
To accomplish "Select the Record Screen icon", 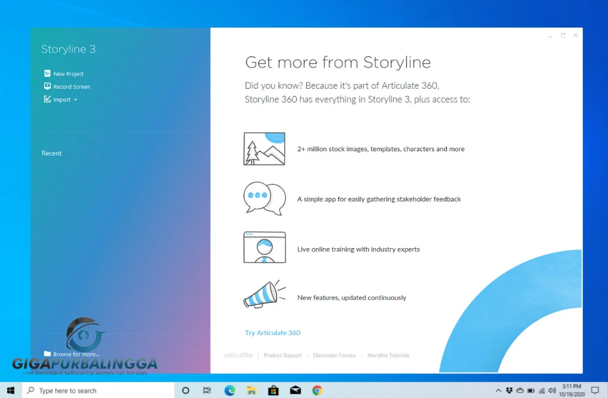I will 47,86.
